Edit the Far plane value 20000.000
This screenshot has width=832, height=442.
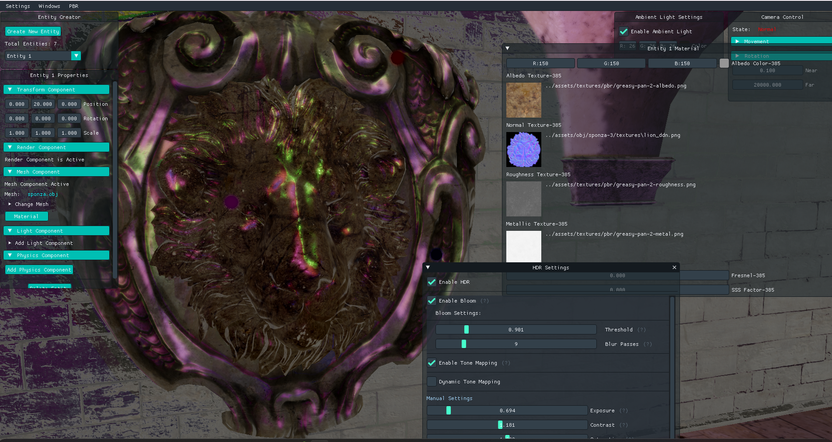point(767,85)
